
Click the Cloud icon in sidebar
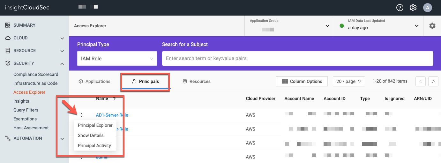(8, 38)
